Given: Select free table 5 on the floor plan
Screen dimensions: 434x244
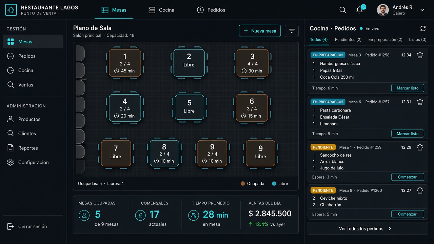Looking at the screenshot, I should pos(189,107).
